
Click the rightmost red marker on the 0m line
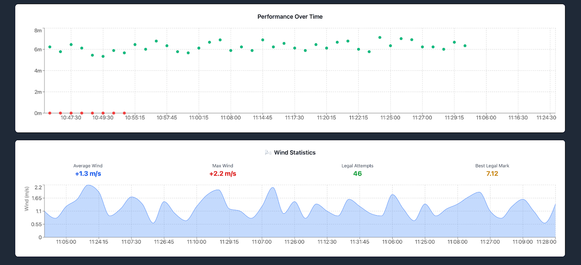click(124, 113)
